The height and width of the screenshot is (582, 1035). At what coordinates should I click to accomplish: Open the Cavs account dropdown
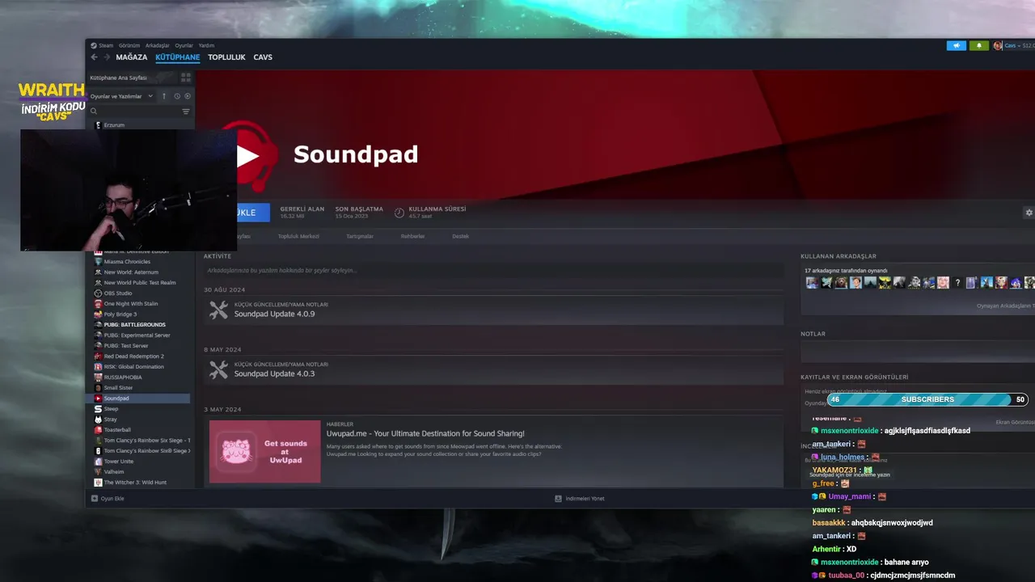1014,45
